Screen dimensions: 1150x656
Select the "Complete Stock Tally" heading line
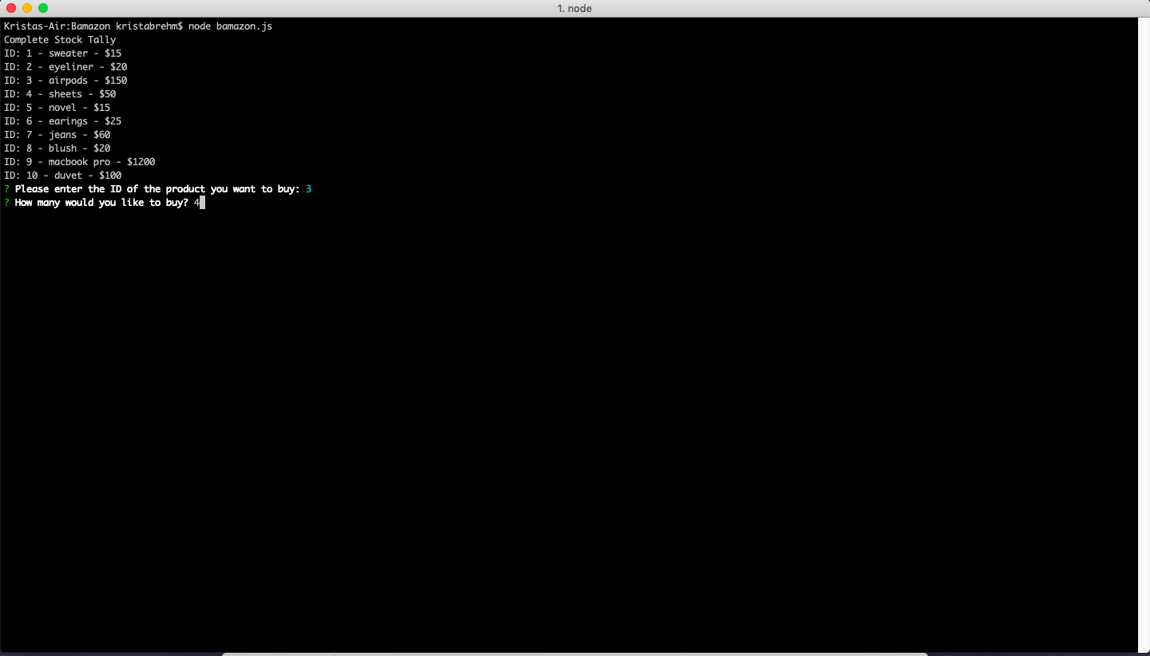(60, 40)
